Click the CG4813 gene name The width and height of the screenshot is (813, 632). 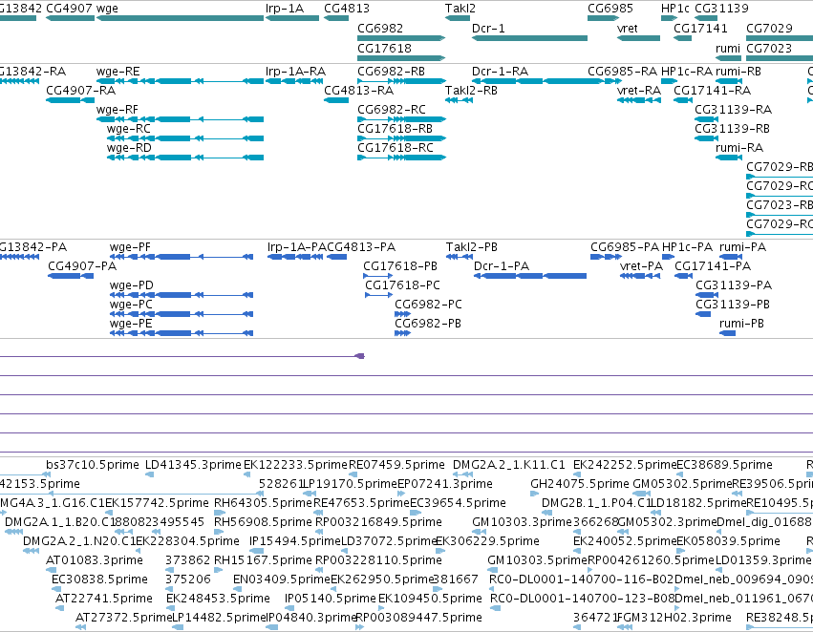pyautogui.click(x=347, y=9)
